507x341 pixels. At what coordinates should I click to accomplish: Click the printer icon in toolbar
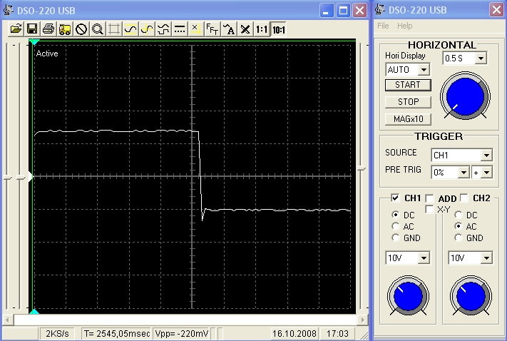[48, 29]
